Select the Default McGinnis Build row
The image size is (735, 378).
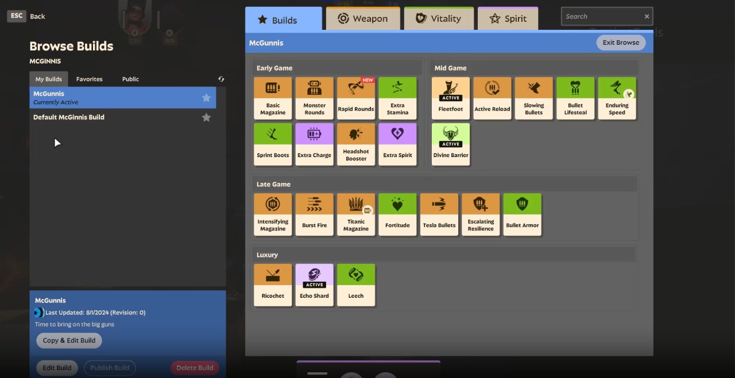[123, 117]
